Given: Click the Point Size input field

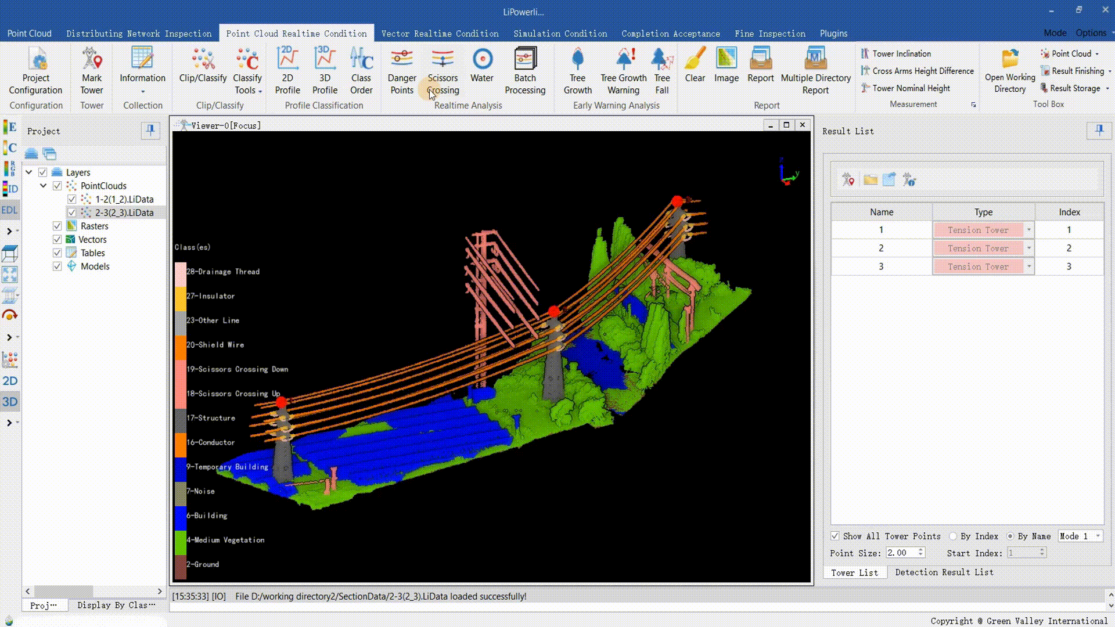Looking at the screenshot, I should 901,553.
